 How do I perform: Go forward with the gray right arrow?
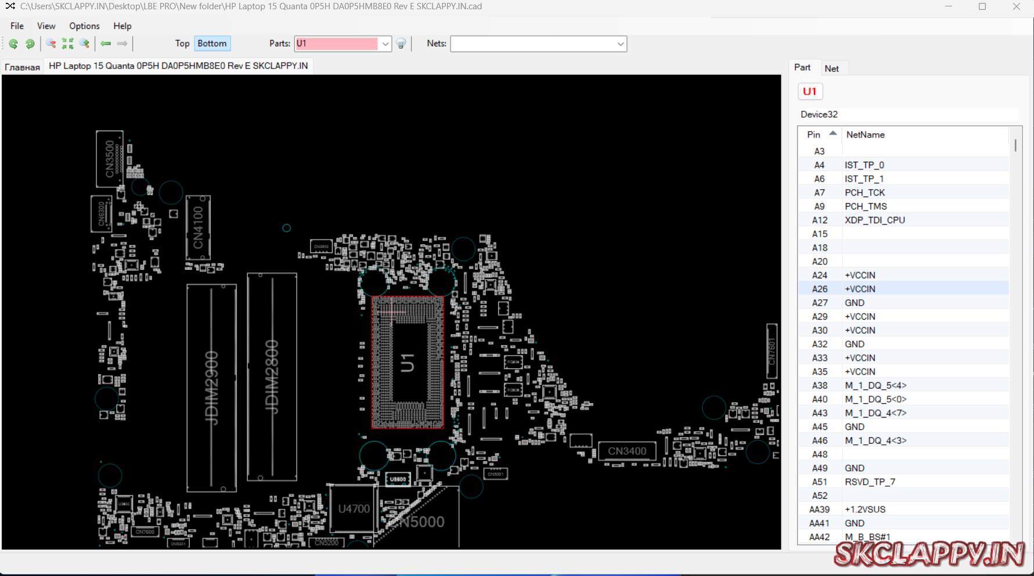click(x=122, y=44)
